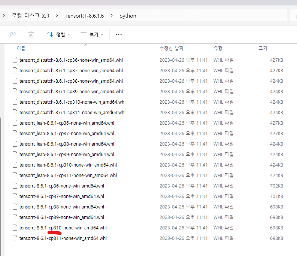Sort by the 유형 column header
Viewport: 297px width, 256px height.
[x=218, y=49]
